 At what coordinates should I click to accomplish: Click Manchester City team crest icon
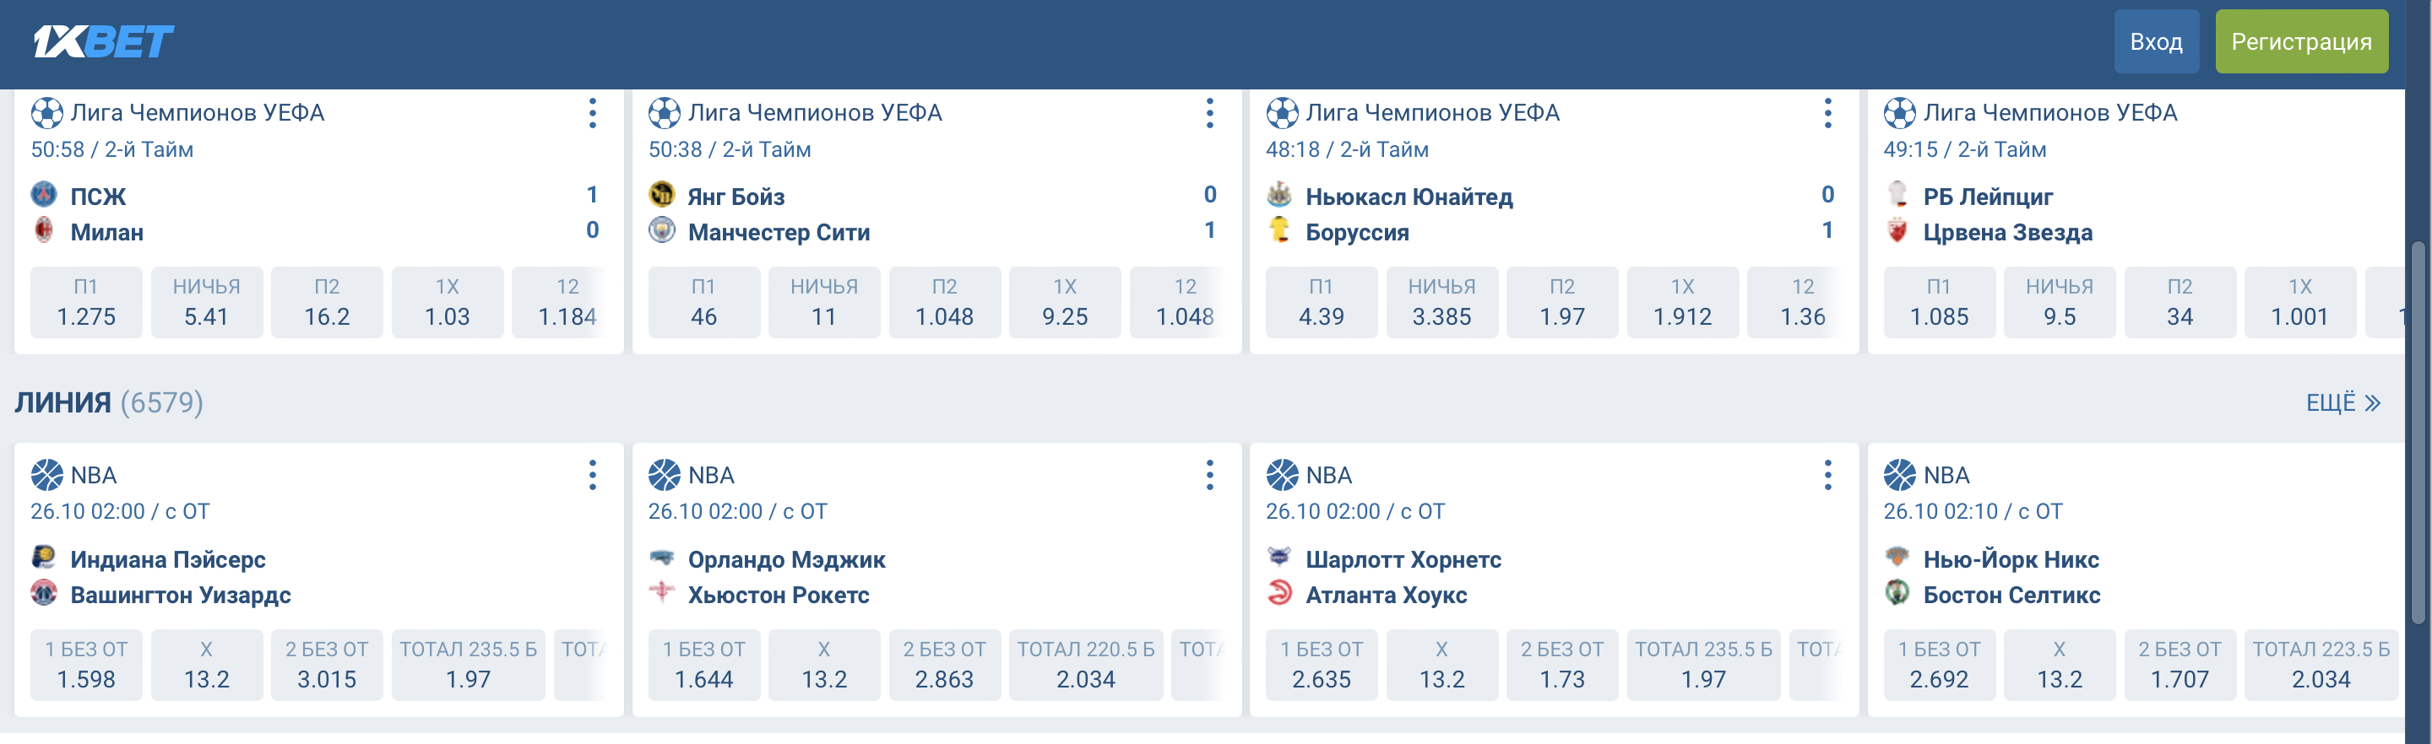pos(662,231)
